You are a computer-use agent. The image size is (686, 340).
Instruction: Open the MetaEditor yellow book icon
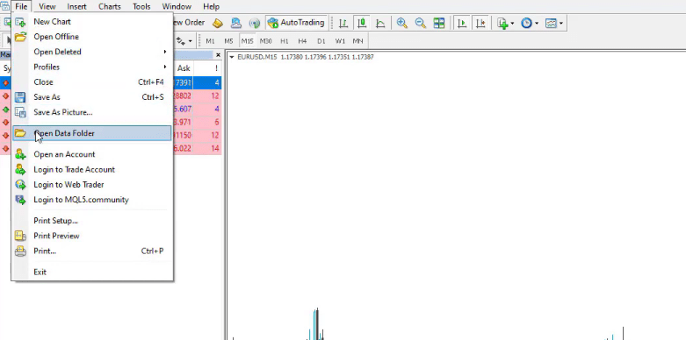(x=218, y=23)
